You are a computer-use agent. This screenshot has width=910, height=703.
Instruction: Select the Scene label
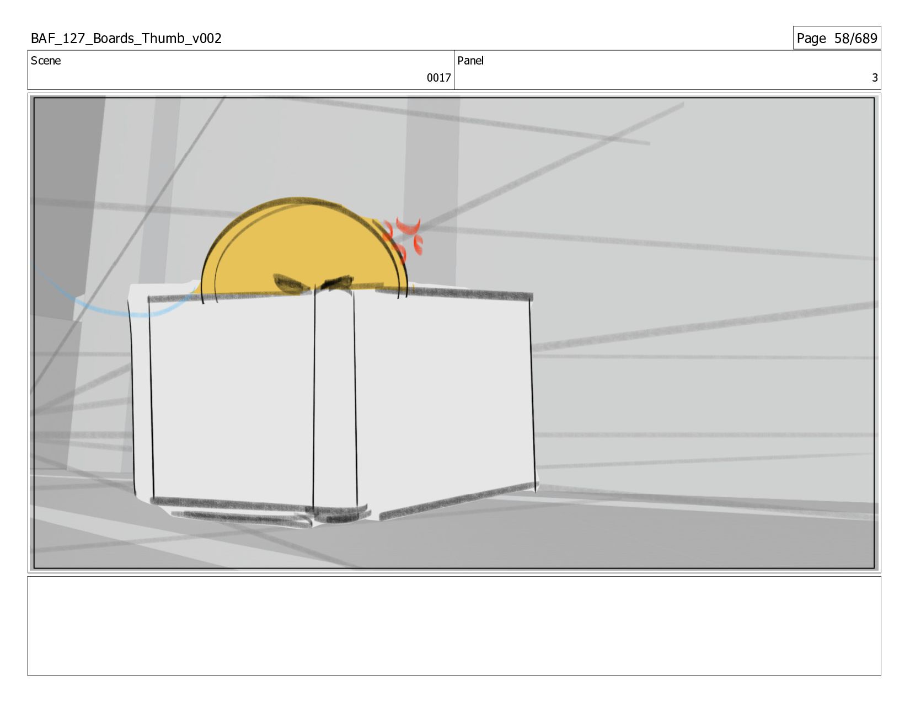click(46, 61)
